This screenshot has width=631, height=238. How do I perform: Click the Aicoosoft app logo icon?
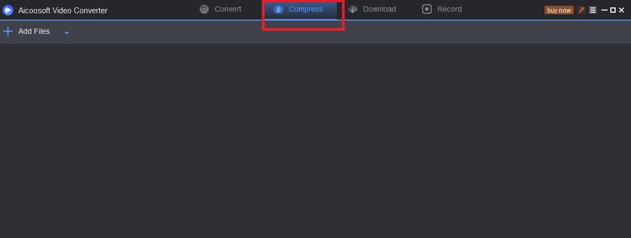7,11
